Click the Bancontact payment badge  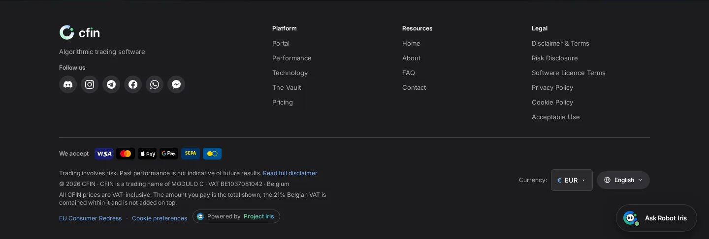tap(212, 154)
